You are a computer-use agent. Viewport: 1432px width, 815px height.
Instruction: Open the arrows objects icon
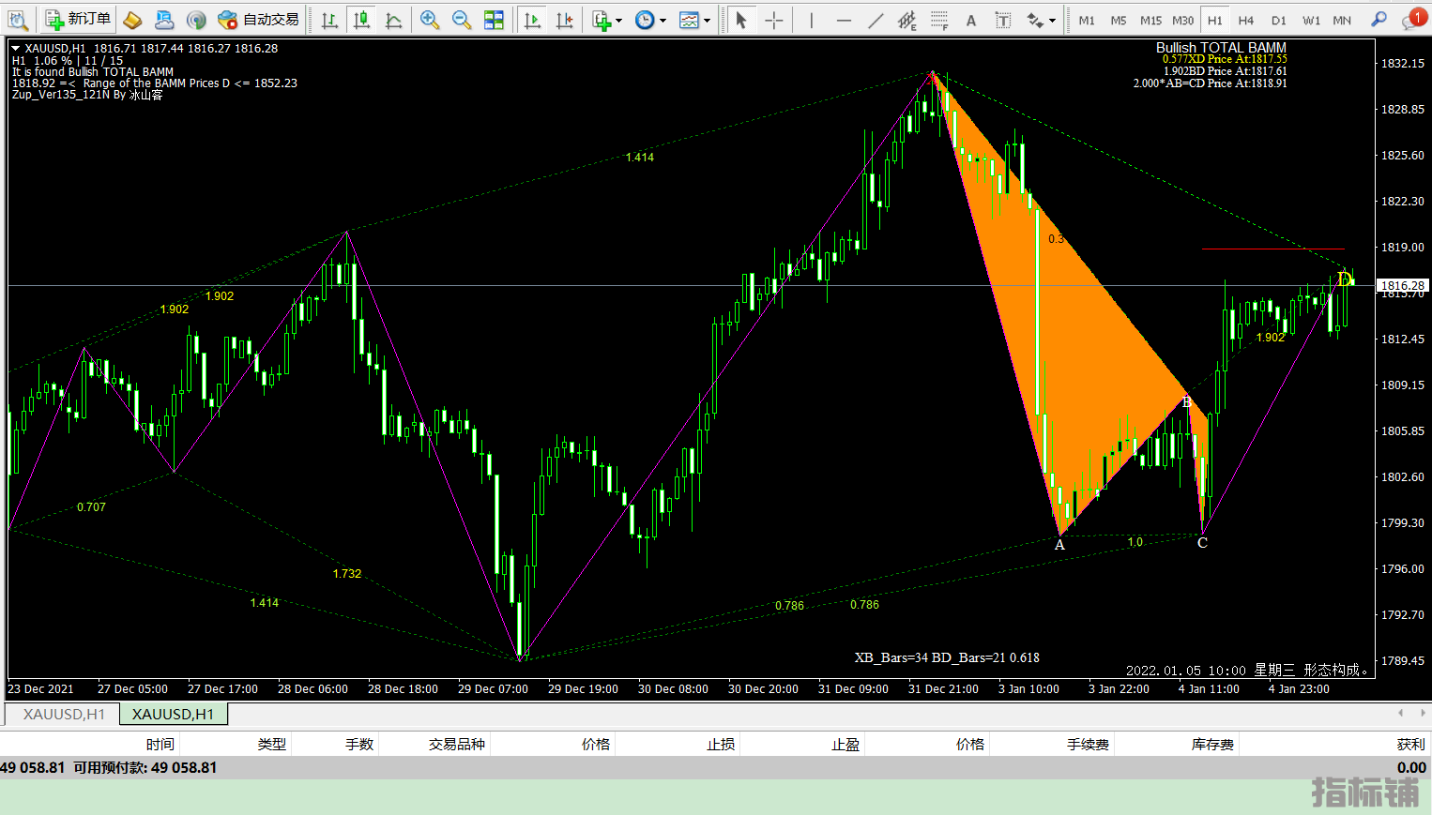pos(1035,20)
